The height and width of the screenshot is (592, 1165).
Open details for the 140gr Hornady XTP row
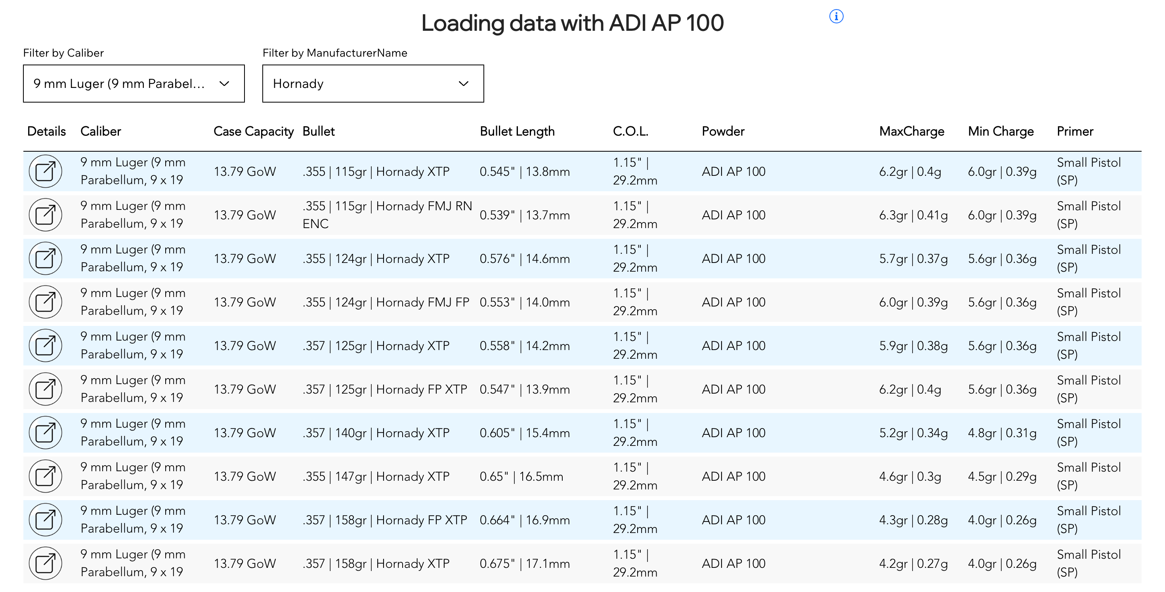(x=45, y=432)
